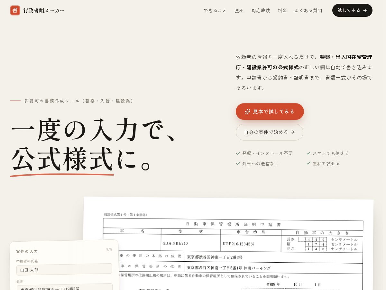Click the 神南パーキング address cell
386x290 pixels.
[x=274, y=268]
